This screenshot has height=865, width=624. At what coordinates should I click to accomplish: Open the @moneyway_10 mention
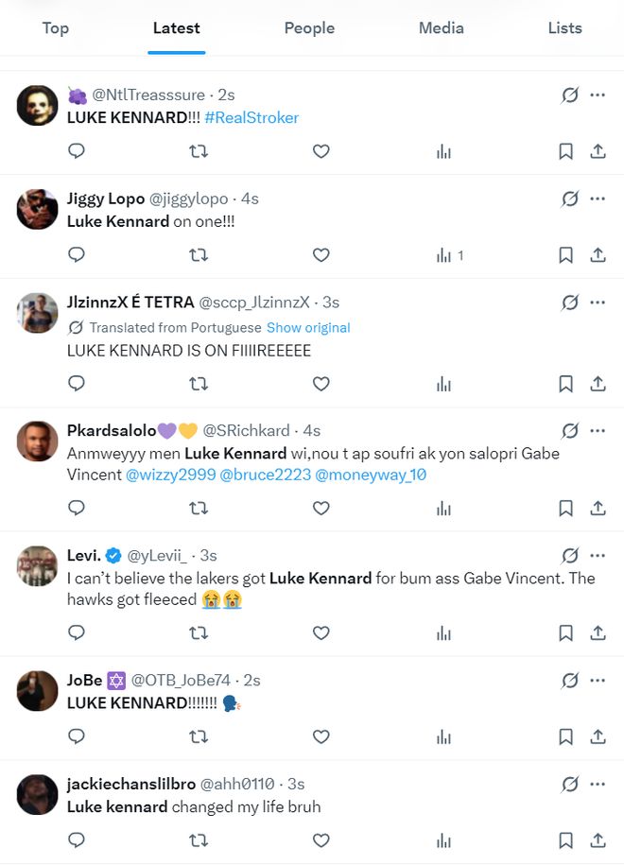coord(371,476)
